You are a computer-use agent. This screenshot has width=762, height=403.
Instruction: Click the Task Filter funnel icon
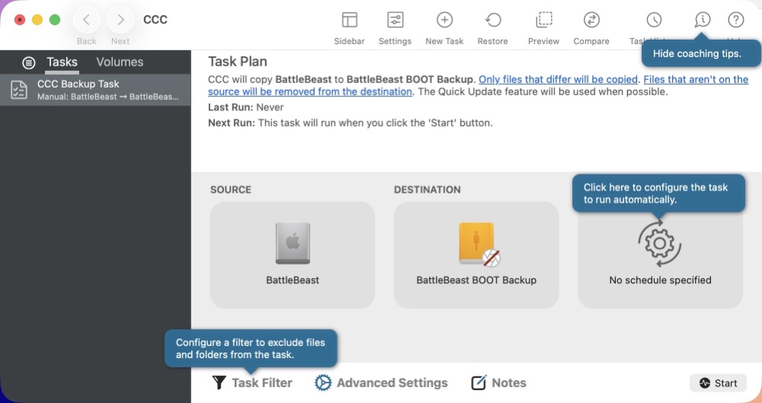click(219, 382)
